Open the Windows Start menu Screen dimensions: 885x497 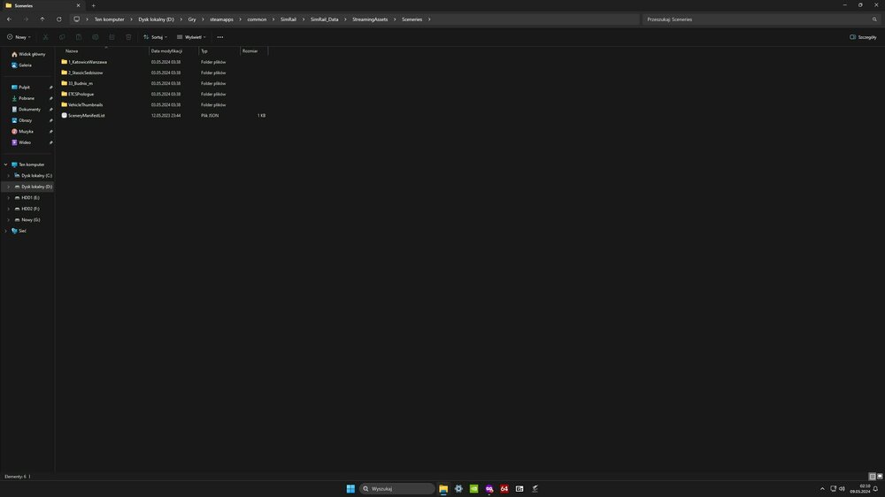(x=350, y=488)
